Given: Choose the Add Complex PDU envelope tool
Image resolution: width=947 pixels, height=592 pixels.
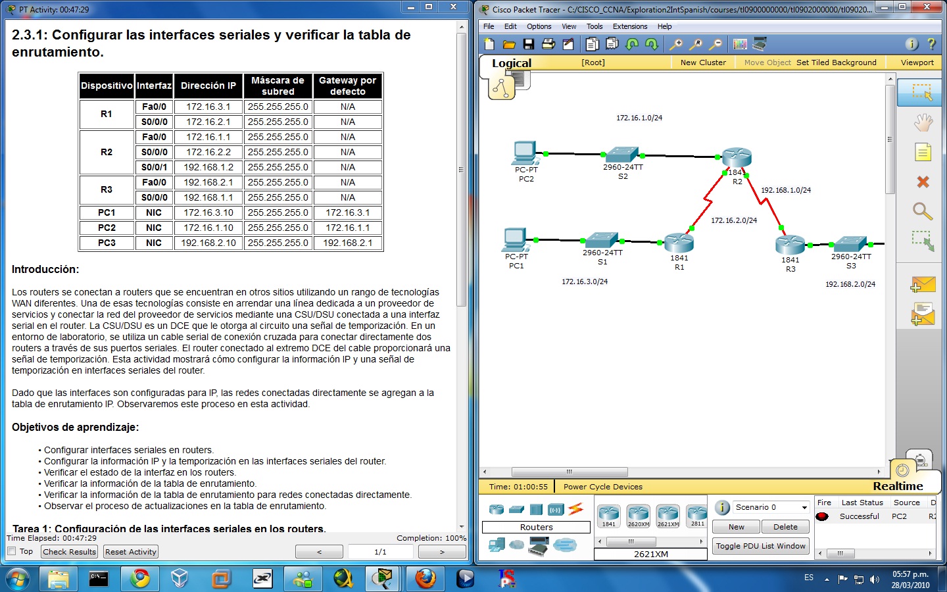Looking at the screenshot, I should pyautogui.click(x=923, y=314).
